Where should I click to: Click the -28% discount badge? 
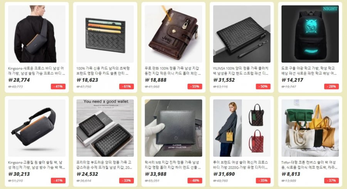[x=332, y=86]
